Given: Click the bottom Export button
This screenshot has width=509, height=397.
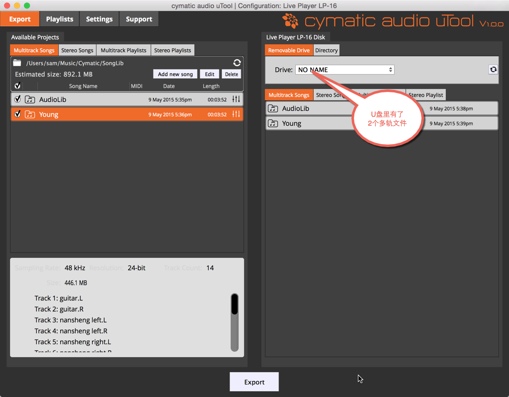Looking at the screenshot, I should click(254, 382).
